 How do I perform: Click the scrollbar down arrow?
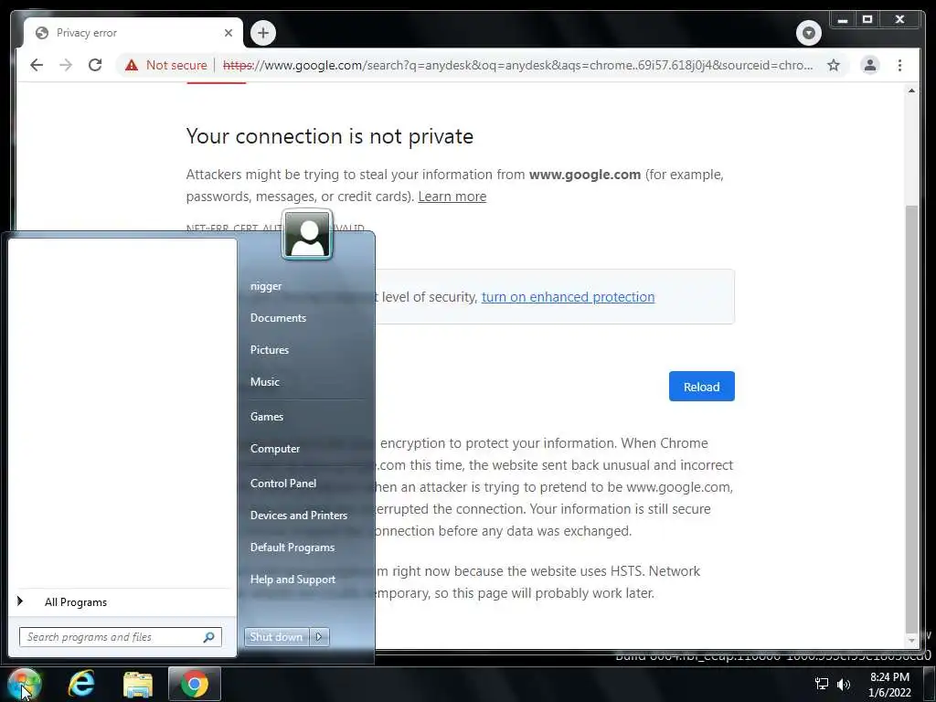[x=911, y=641]
